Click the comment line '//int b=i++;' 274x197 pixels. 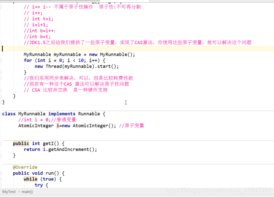[39, 31]
